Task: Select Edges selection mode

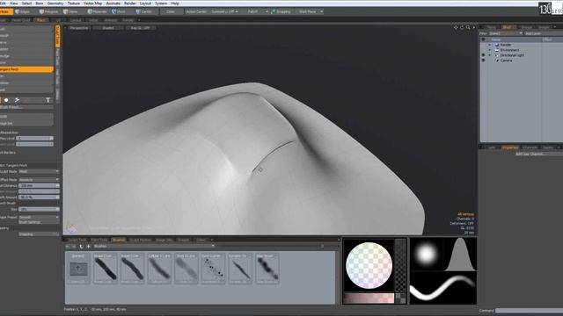Action: (24, 11)
